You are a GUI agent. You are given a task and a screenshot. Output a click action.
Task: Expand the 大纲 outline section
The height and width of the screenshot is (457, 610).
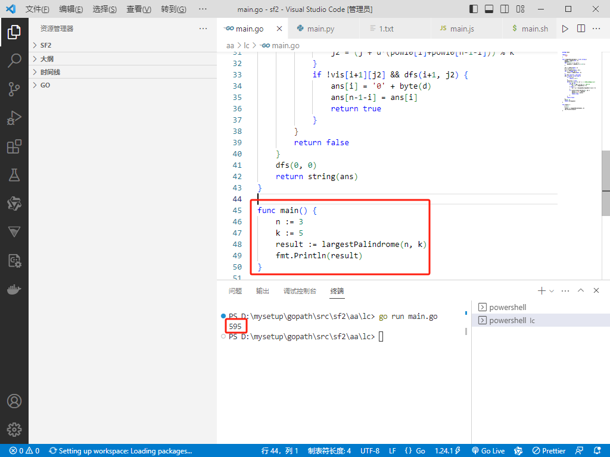click(x=123, y=59)
